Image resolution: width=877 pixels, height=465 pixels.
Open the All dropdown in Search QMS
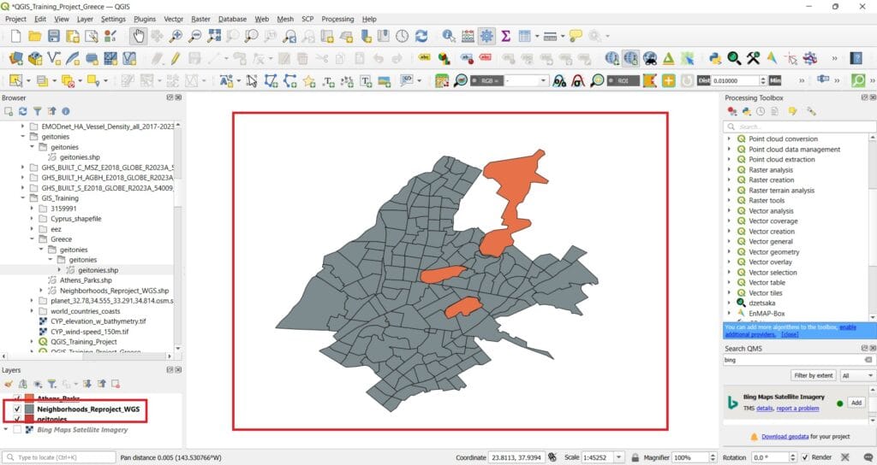pyautogui.click(x=858, y=376)
